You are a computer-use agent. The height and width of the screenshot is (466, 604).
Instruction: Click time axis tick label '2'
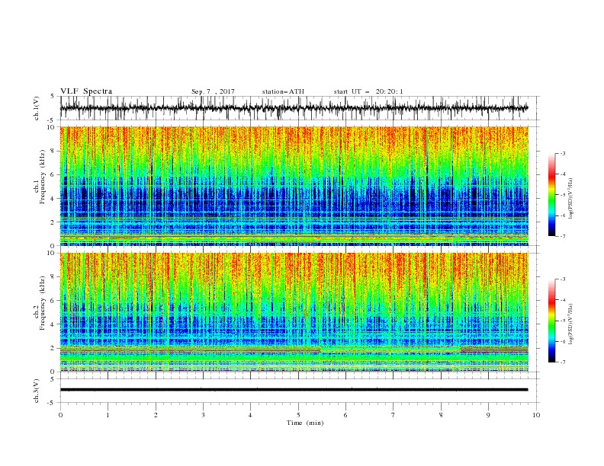[x=156, y=415]
